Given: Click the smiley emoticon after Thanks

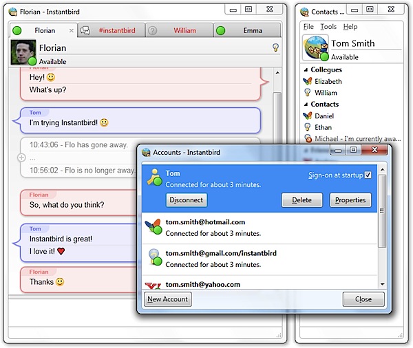Looking at the screenshot, I should tap(60, 282).
